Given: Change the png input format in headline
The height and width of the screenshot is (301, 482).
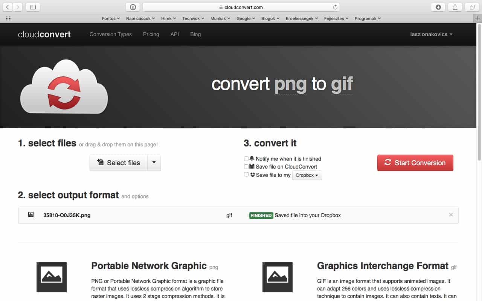Looking at the screenshot, I should [291, 85].
